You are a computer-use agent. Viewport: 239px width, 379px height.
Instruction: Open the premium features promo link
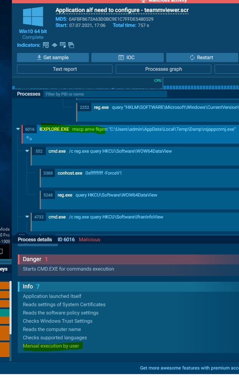tap(189, 368)
